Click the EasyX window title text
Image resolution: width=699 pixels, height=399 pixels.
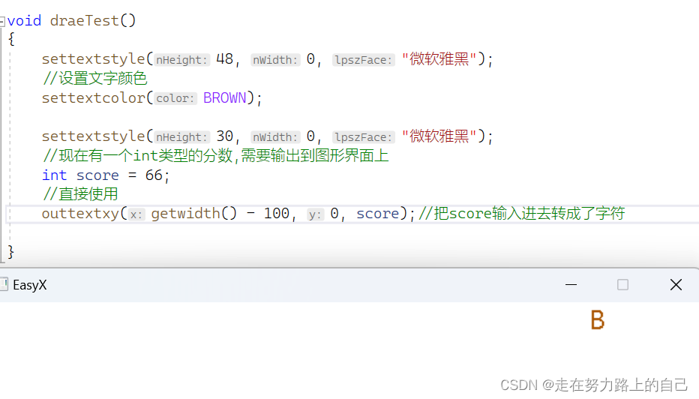pyautogui.click(x=30, y=285)
